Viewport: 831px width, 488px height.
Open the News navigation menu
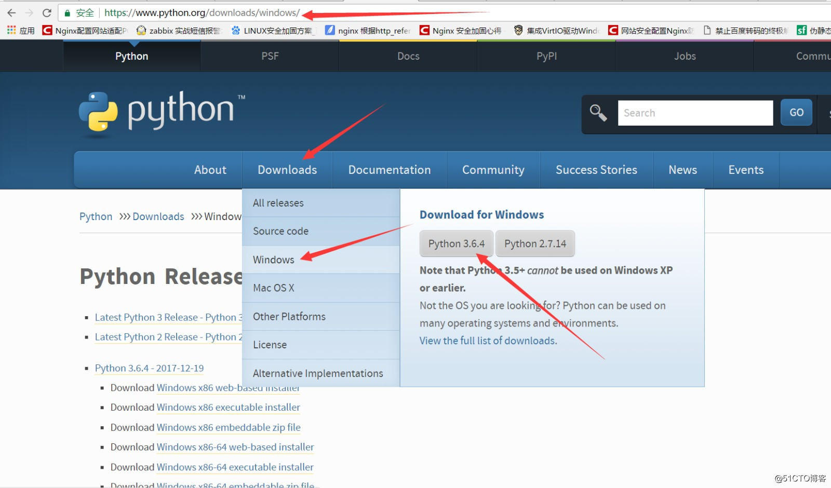[683, 170]
